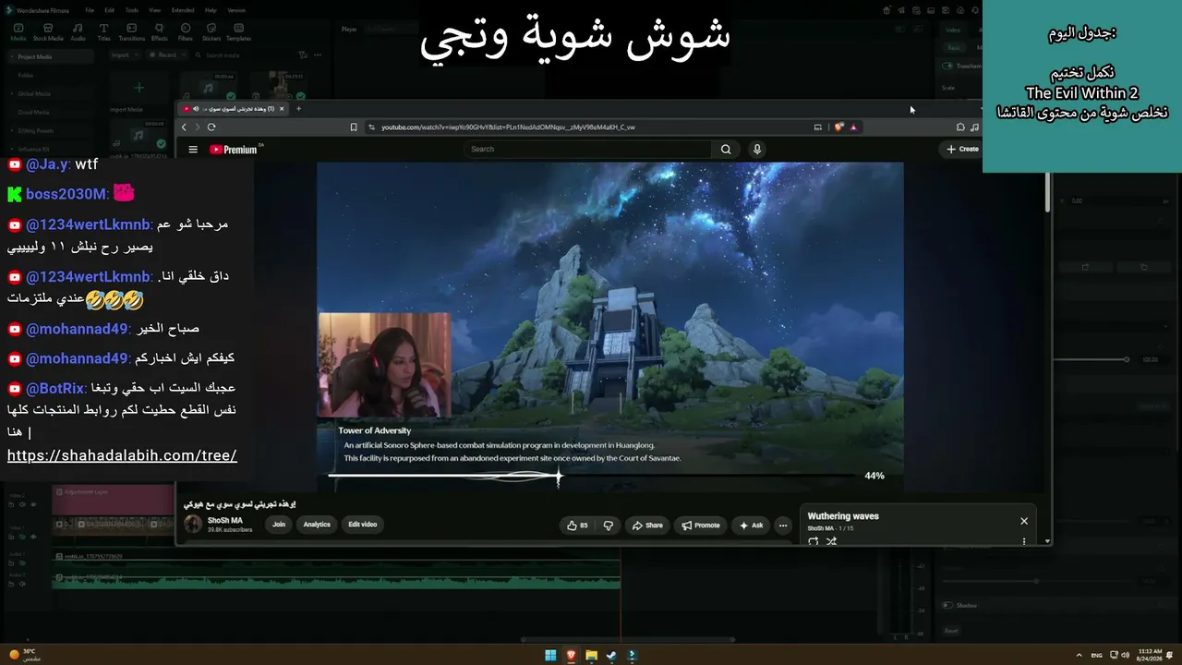This screenshot has height=665, width=1182.
Task: Open the Stickers panel in Filmora
Action: pos(211,32)
